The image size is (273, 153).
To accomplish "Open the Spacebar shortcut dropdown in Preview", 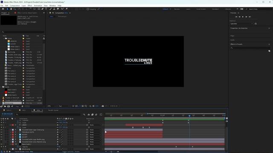I will 242,24.
